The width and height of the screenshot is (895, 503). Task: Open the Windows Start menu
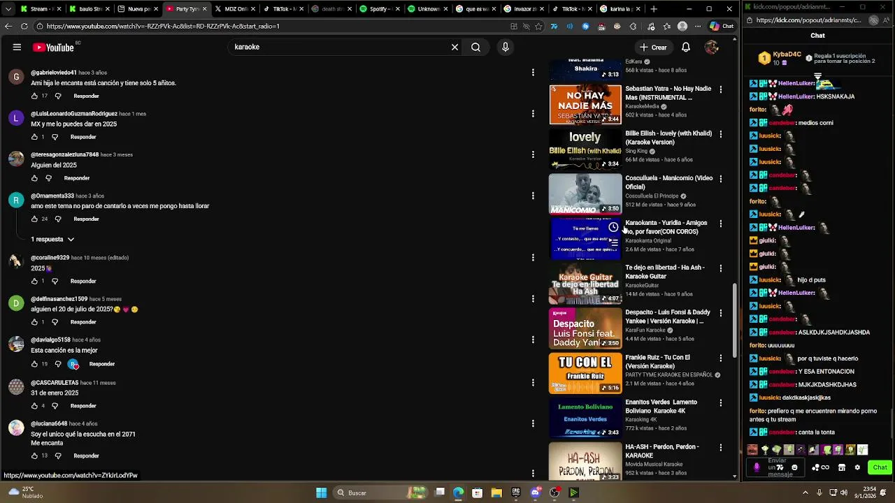(321, 493)
